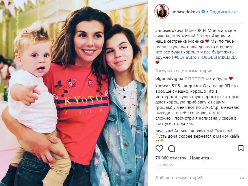Click the verified badge next to annasedokova
Screen dimensions: 248x186
tap(203, 12)
